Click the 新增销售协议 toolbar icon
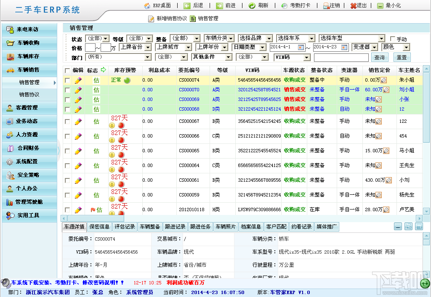 click(x=151, y=19)
